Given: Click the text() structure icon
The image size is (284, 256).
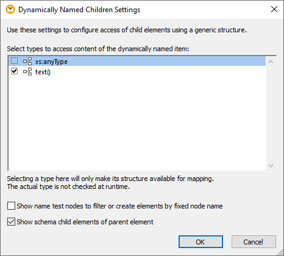Looking at the screenshot, I should [x=27, y=72].
